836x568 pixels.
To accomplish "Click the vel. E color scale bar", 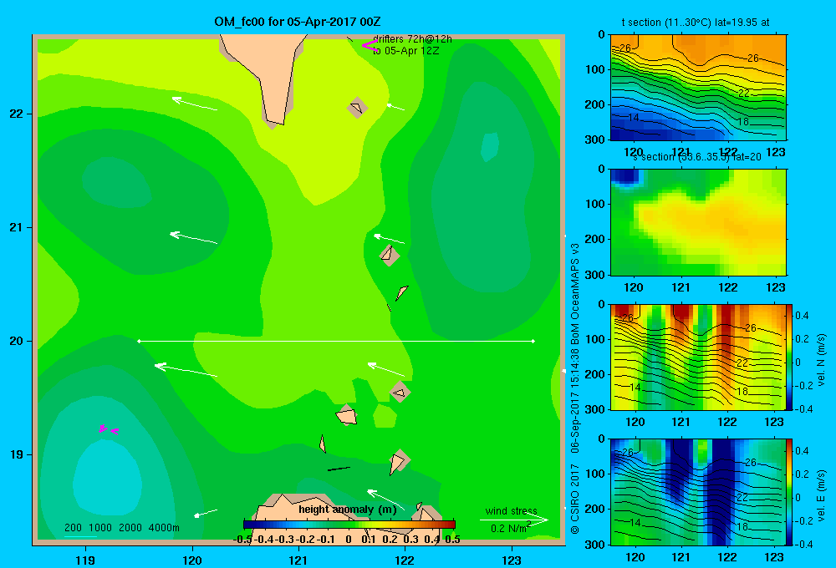I will [790, 492].
